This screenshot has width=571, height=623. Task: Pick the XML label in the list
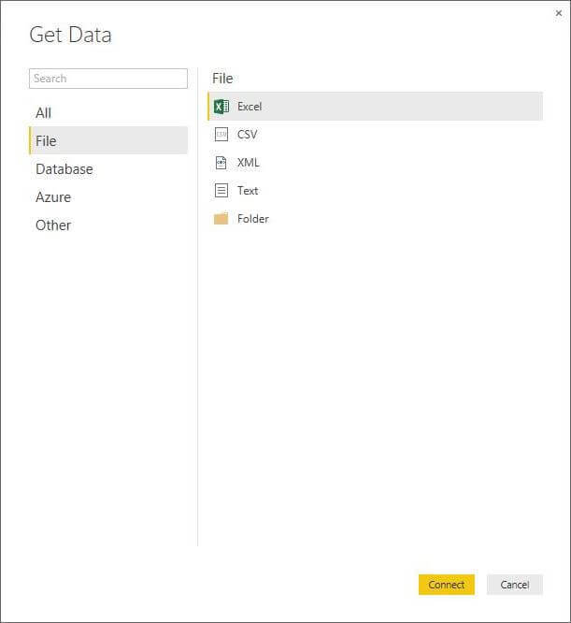tap(248, 163)
